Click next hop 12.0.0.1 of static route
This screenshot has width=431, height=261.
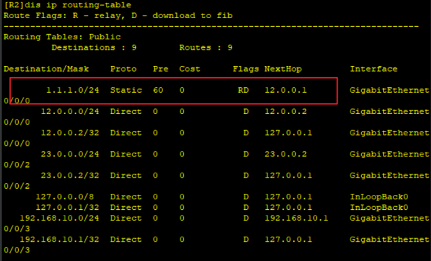[x=286, y=90]
